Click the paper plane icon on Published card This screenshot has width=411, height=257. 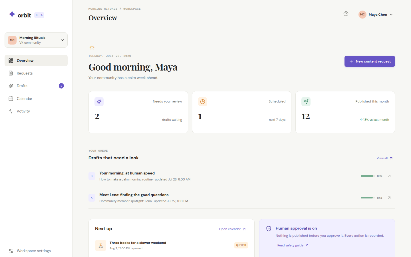click(306, 101)
